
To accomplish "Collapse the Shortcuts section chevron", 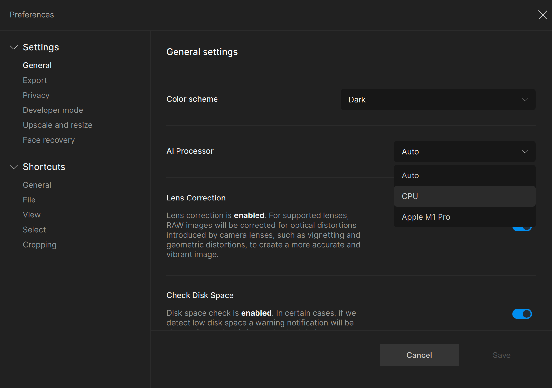I will (x=14, y=167).
